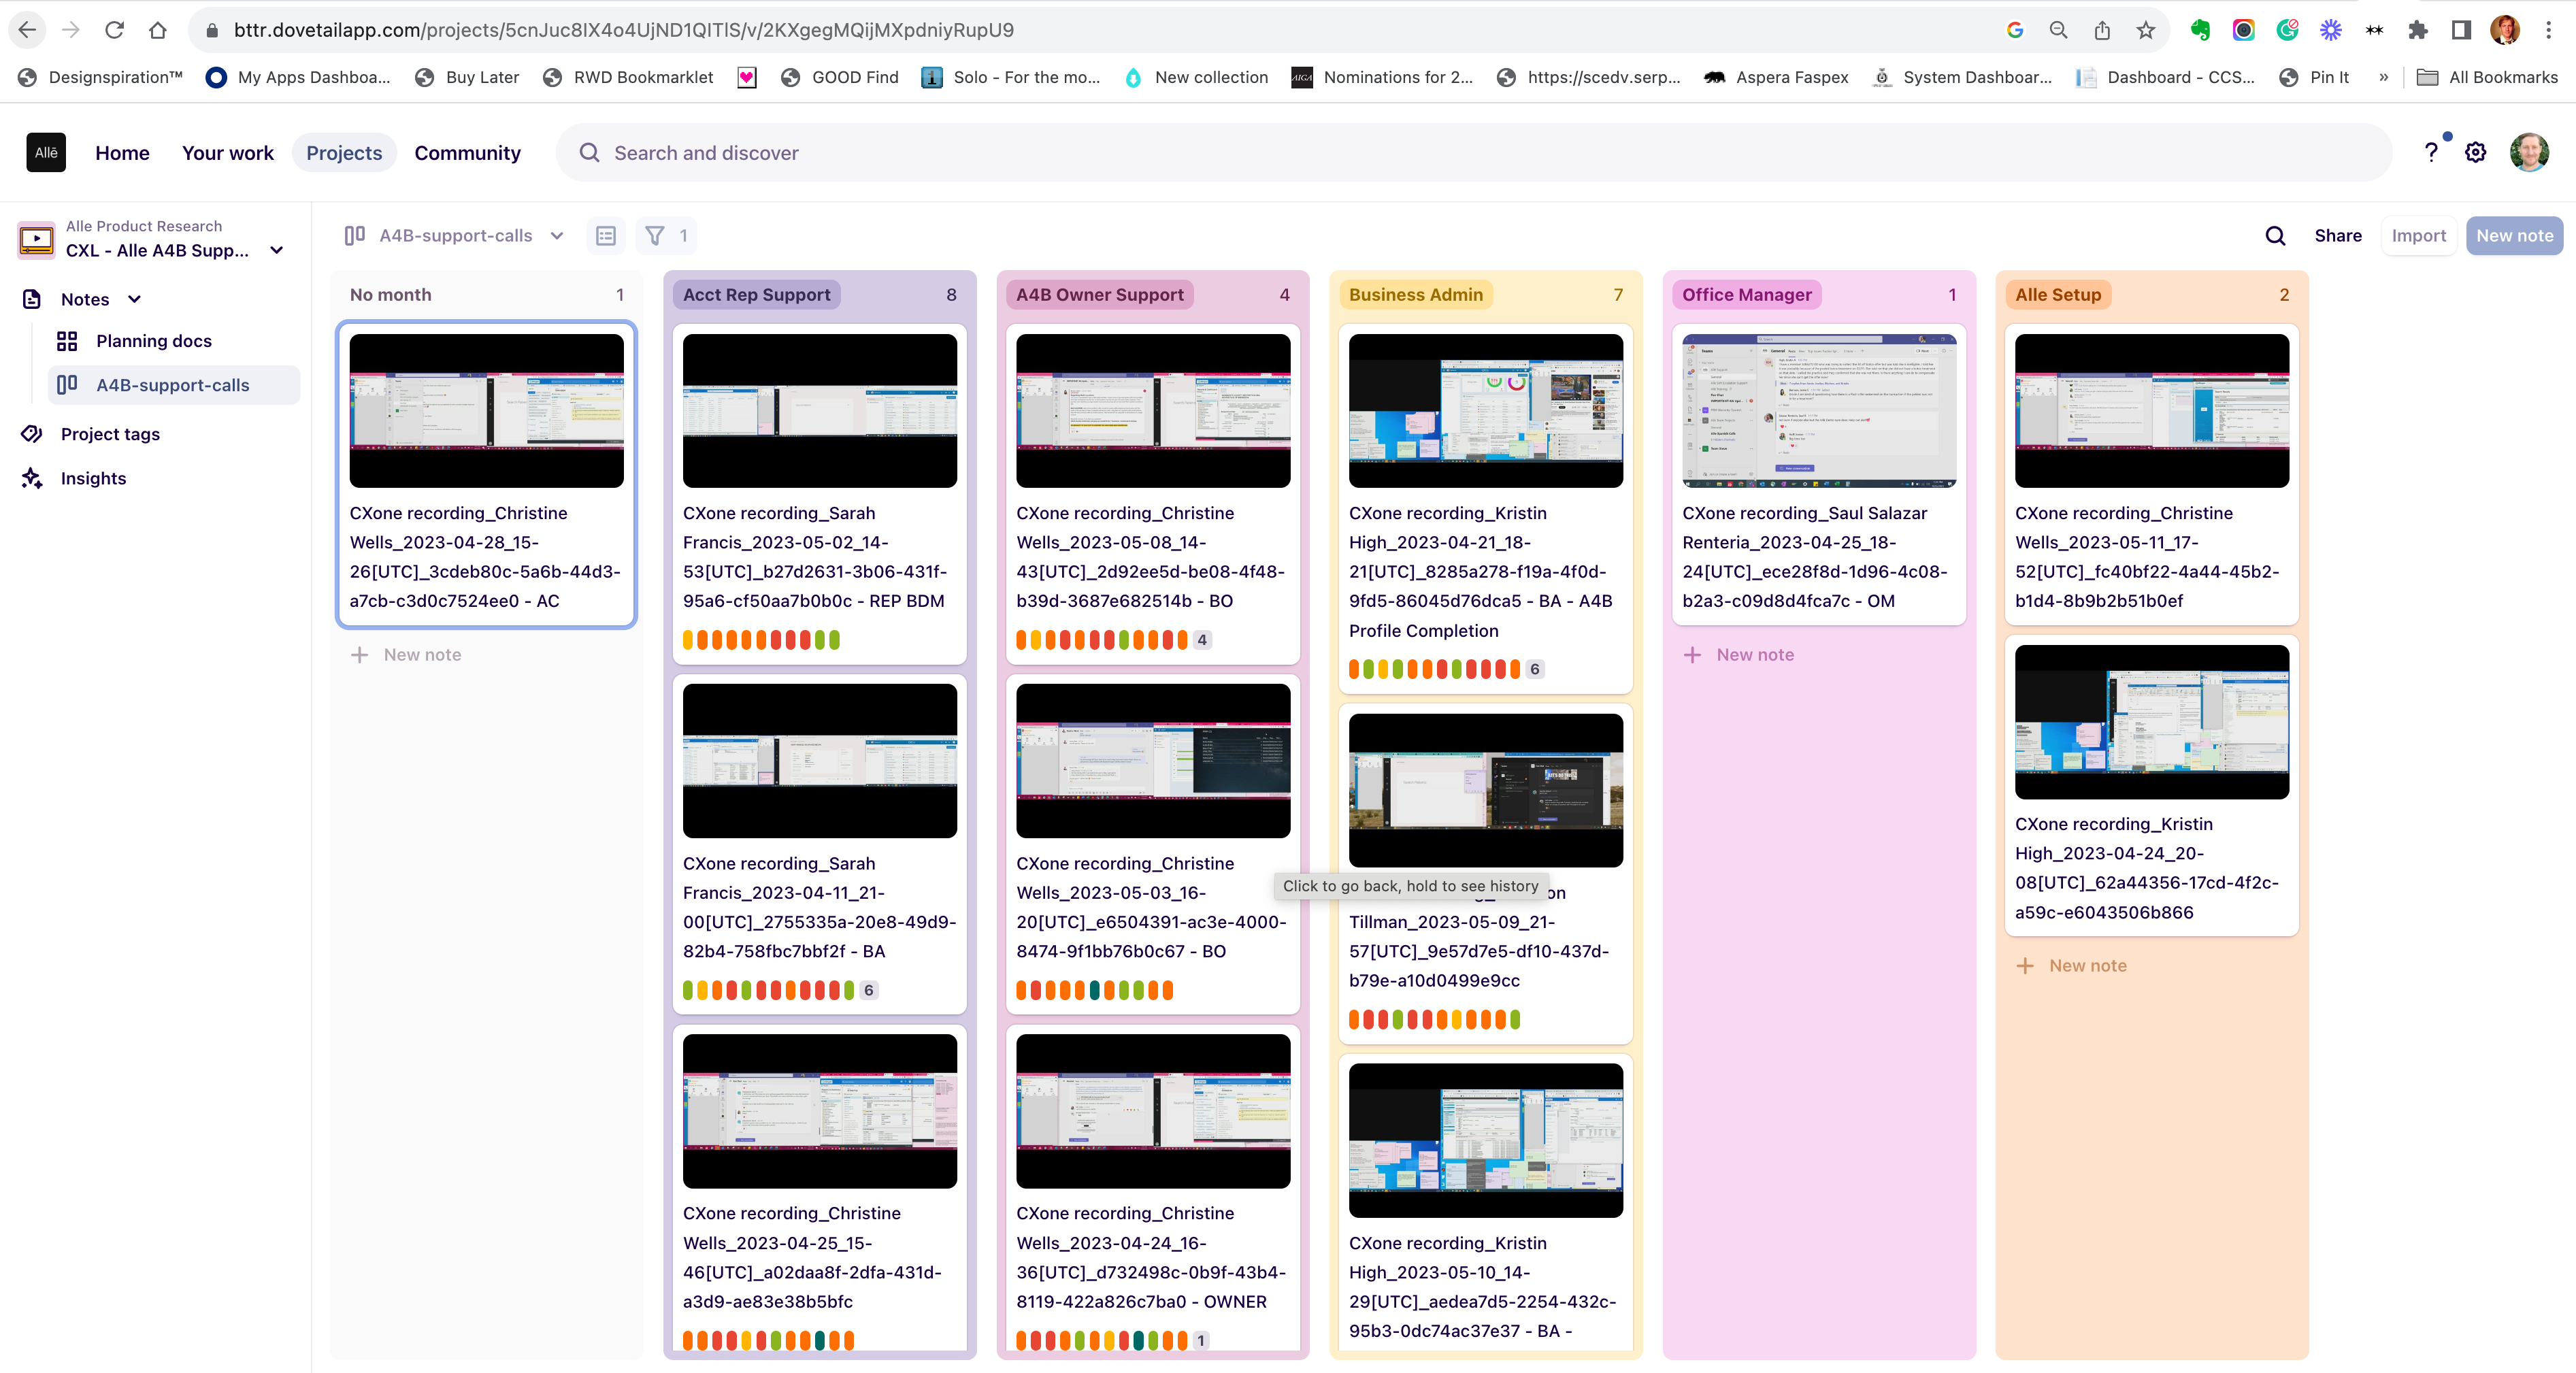The width and height of the screenshot is (2576, 1373).
Task: Open Insights in sidebar
Action: pos(93,478)
